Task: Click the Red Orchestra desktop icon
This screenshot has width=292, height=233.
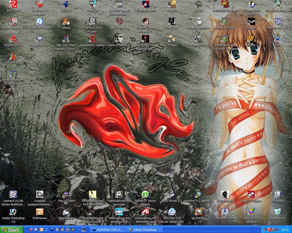Action: point(119,21)
